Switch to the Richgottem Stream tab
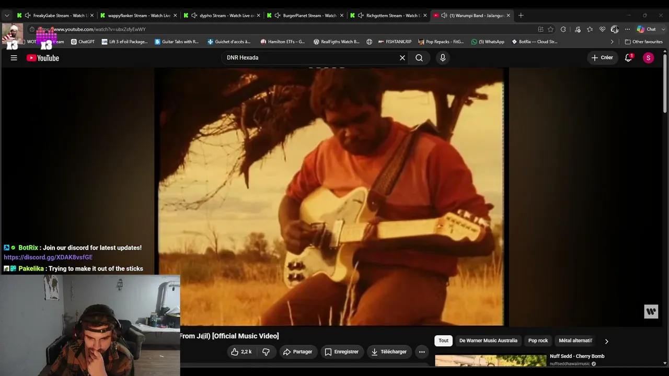Image resolution: width=669 pixels, height=376 pixels. [388, 16]
